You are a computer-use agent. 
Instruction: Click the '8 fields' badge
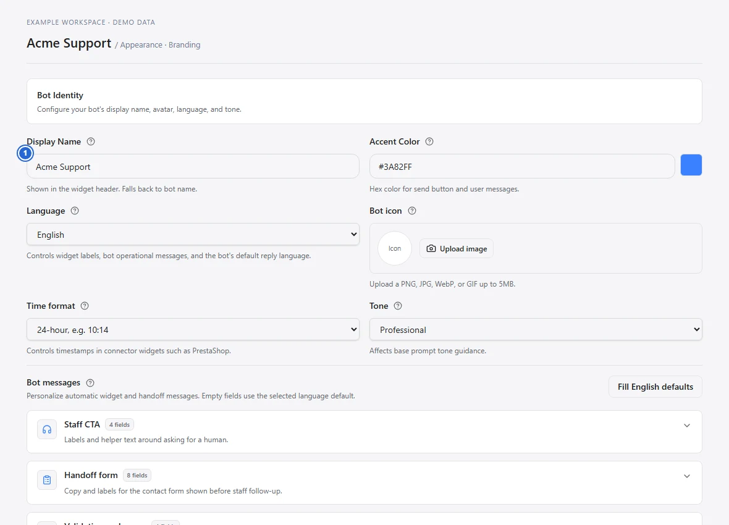(137, 475)
